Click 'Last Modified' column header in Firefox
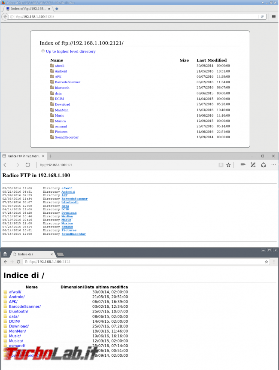 pyautogui.click(x=212, y=60)
